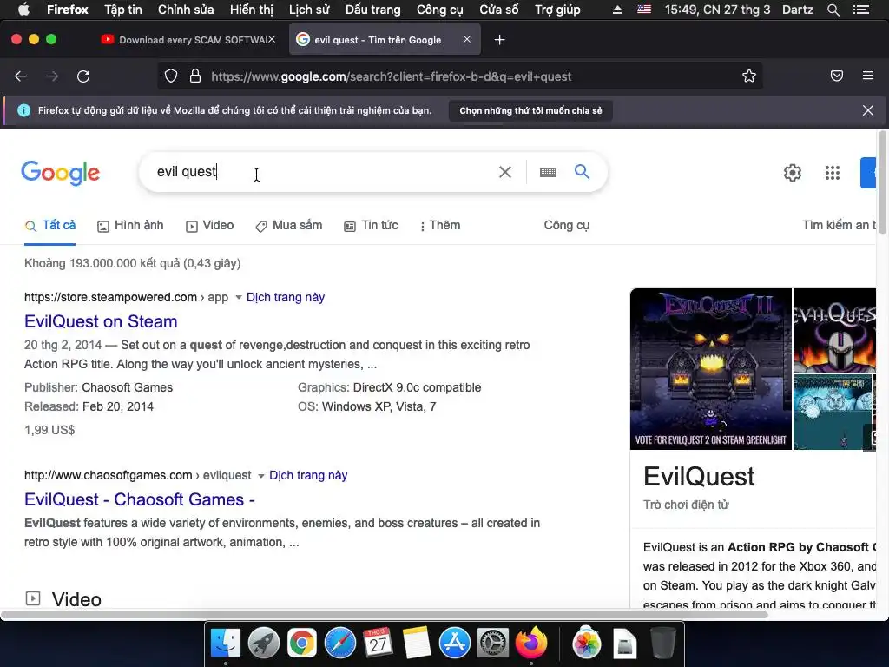Open App Store from the dock
The image size is (889, 667).
pyautogui.click(x=455, y=644)
